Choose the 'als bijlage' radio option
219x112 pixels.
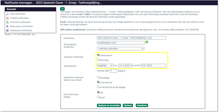tap(98, 77)
